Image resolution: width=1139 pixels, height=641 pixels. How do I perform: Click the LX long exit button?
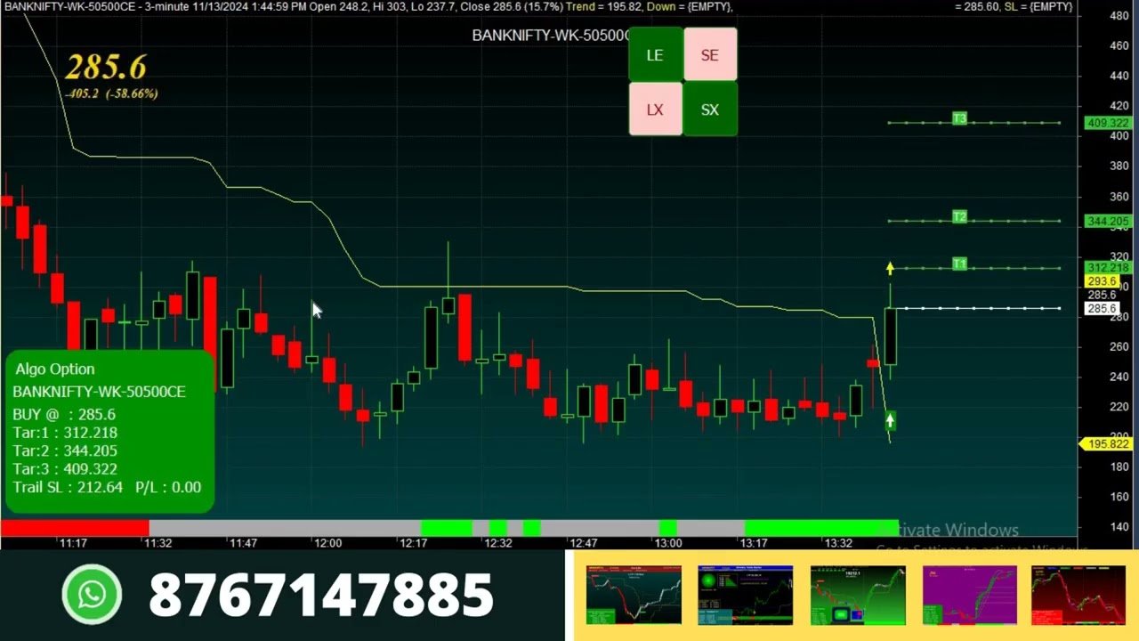pyautogui.click(x=655, y=110)
